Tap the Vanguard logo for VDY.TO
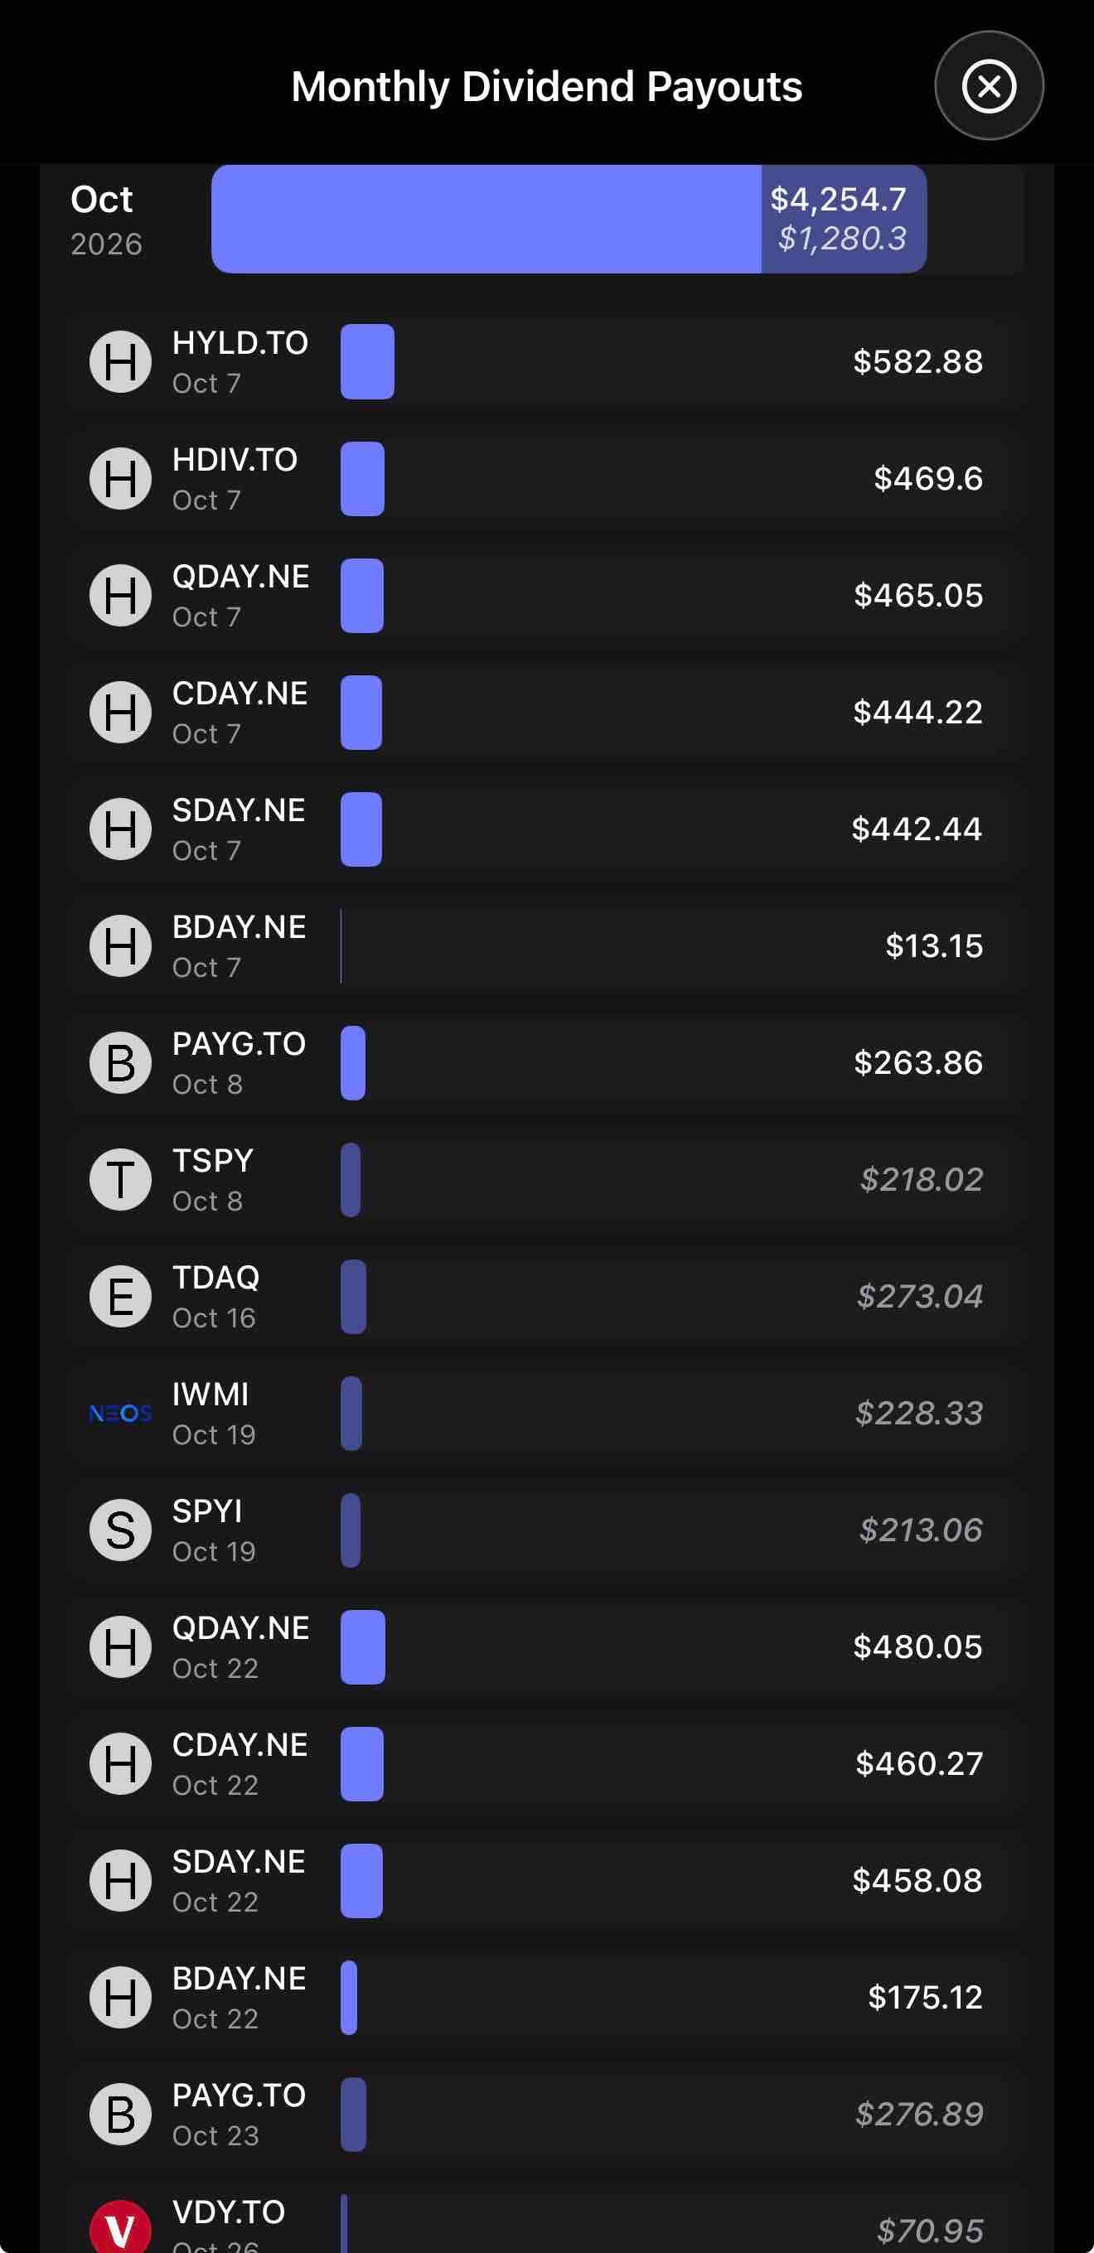 121,2226
